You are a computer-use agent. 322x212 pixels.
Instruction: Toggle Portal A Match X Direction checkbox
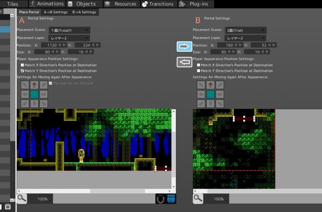click(22, 65)
